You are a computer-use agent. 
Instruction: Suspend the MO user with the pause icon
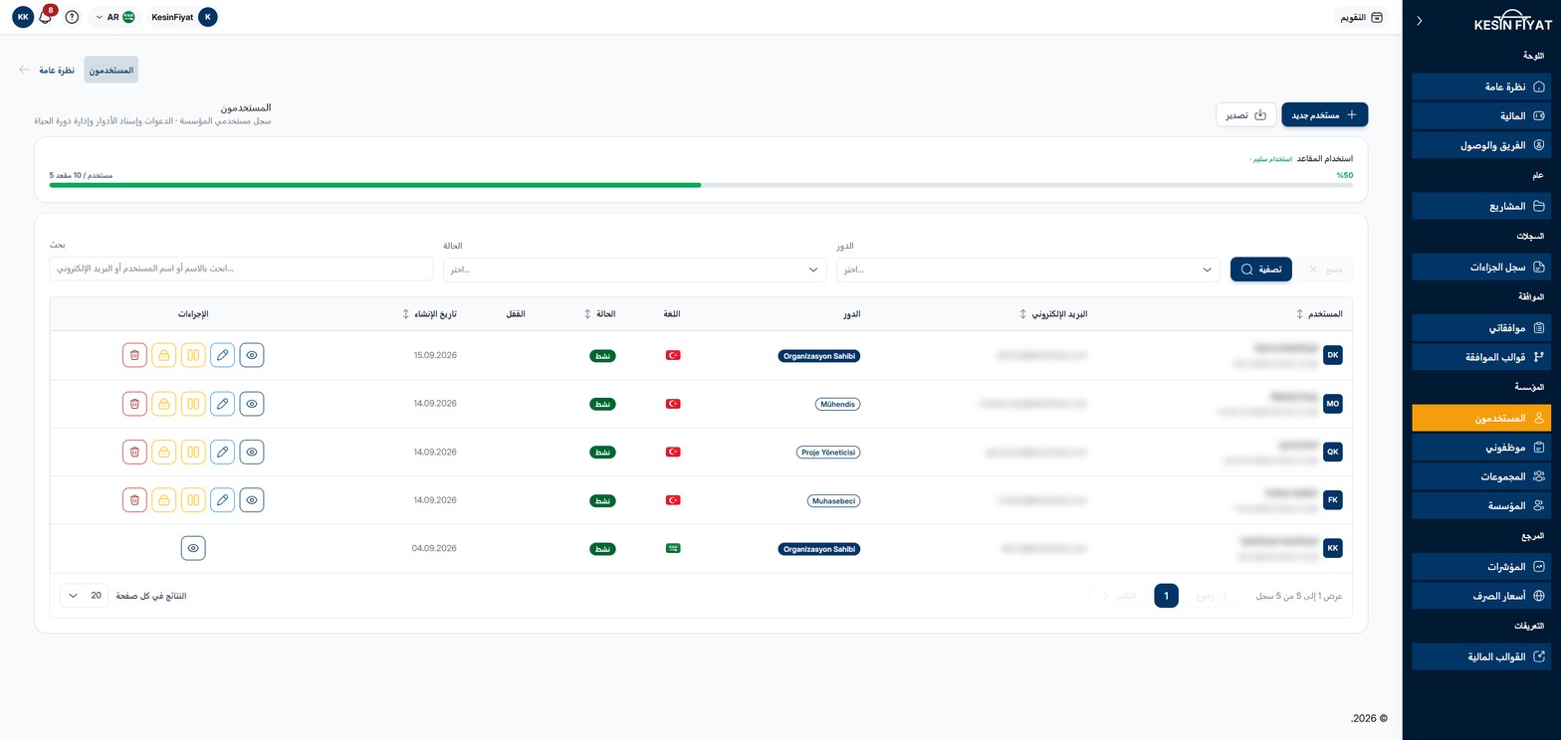click(193, 404)
